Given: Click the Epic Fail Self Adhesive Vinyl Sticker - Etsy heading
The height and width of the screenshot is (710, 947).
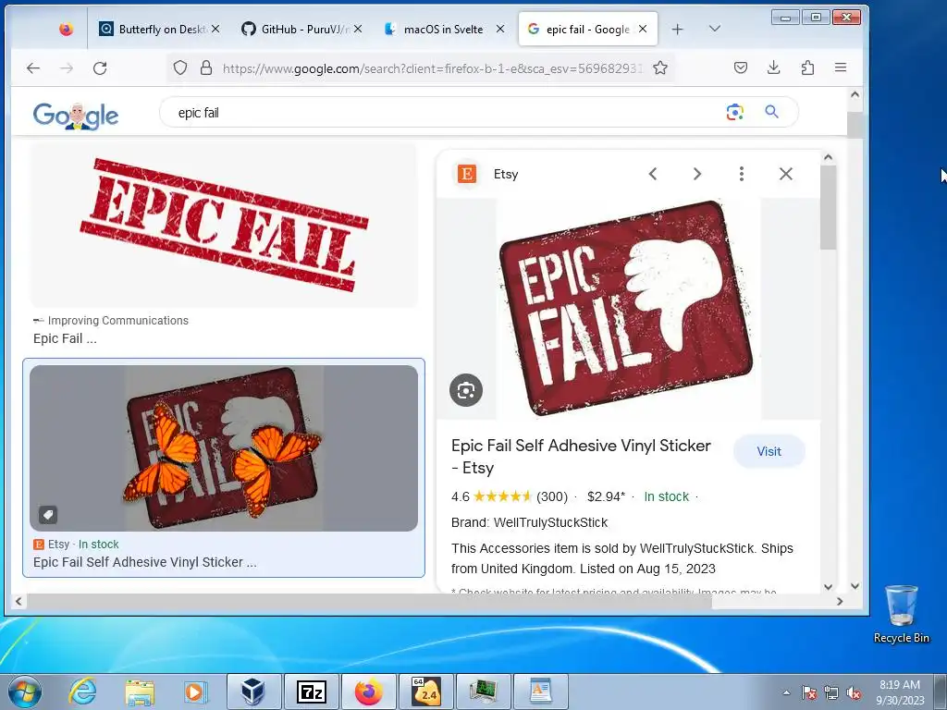Looking at the screenshot, I should coord(581,457).
